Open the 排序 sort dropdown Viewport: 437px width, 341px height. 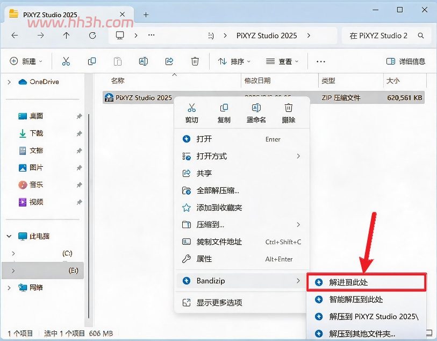point(234,61)
